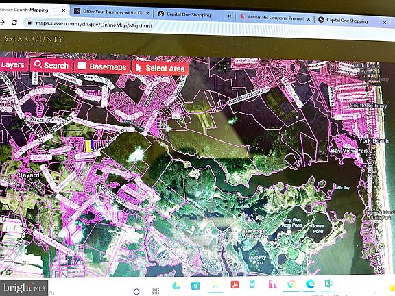Click the Search magnifier button

[51, 66]
